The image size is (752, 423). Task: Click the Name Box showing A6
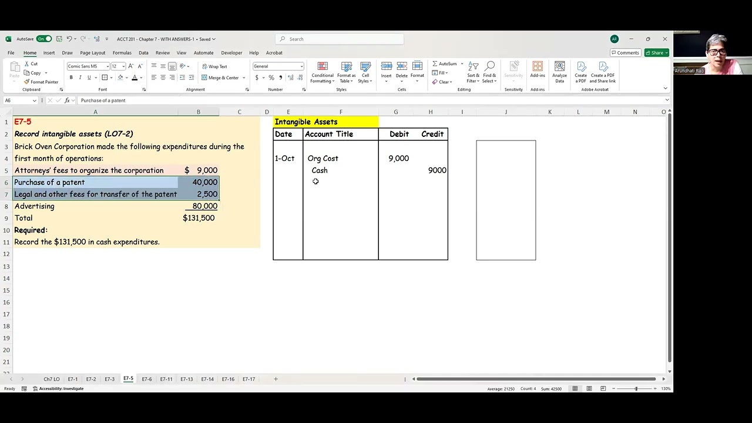coord(21,100)
